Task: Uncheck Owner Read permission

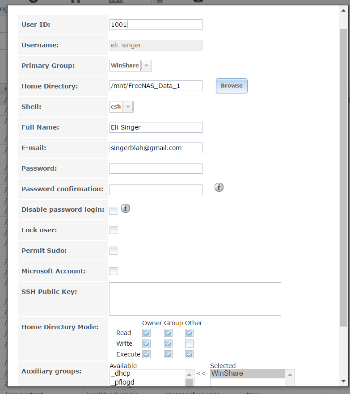Action: (146, 333)
